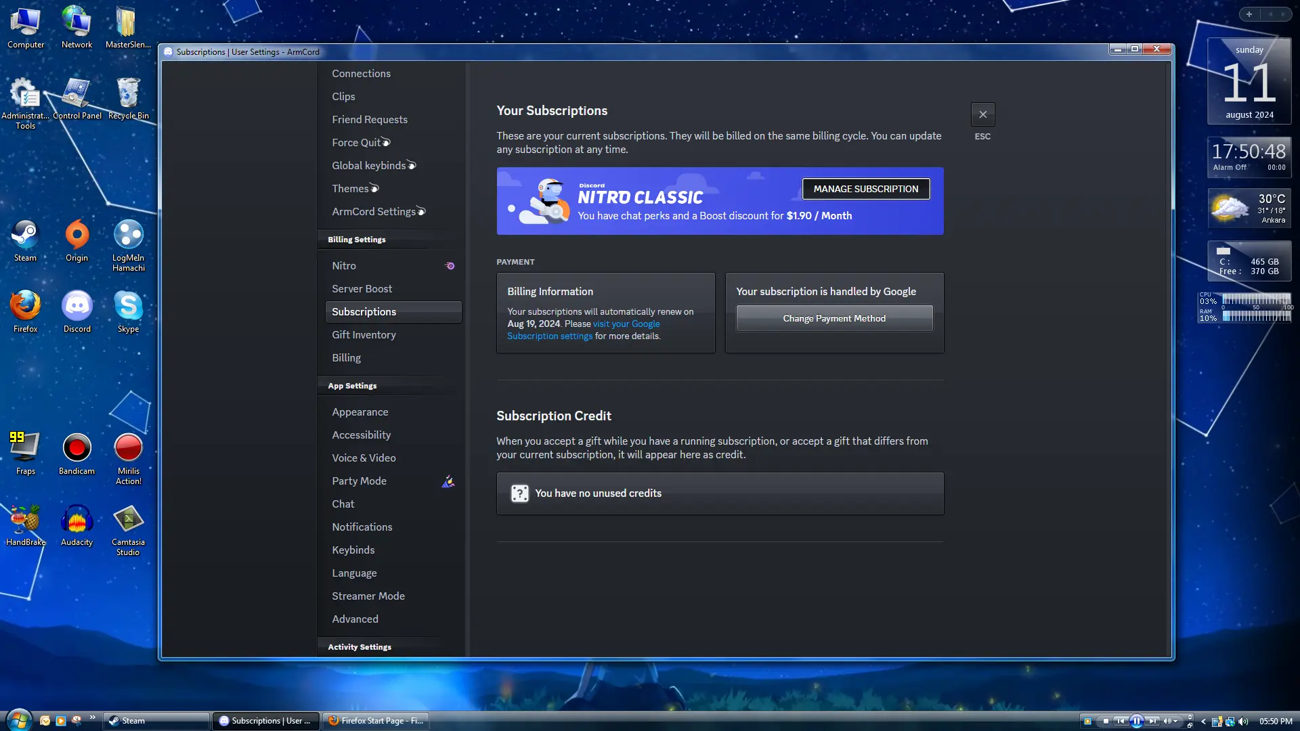
Task: Show hidden system tray icons
Action: click(1203, 721)
